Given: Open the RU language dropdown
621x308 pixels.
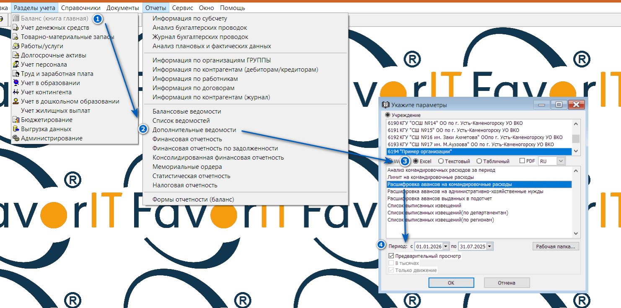Looking at the screenshot, I should point(561,161).
